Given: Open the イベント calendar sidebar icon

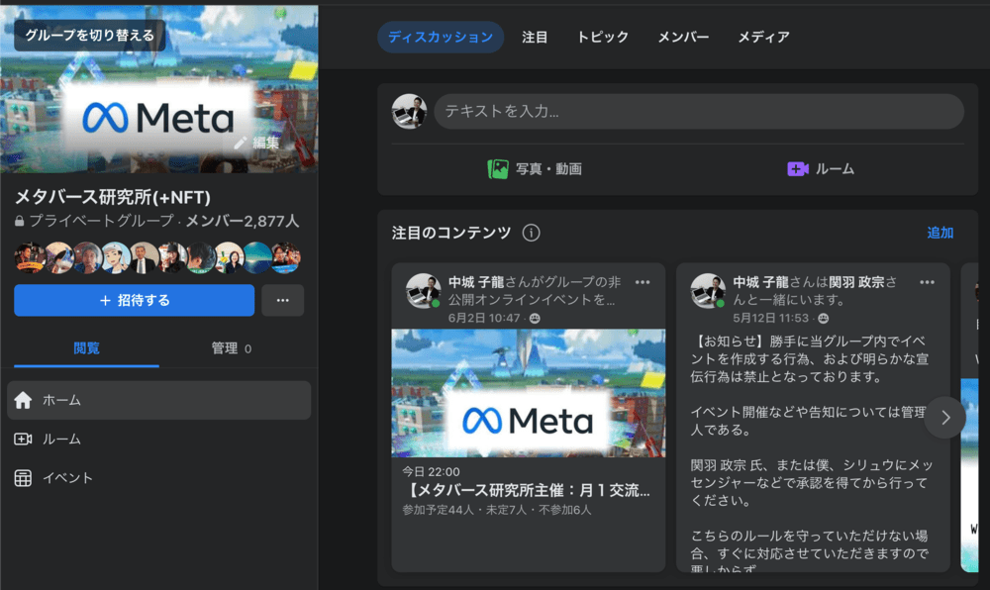Looking at the screenshot, I should point(24,478).
